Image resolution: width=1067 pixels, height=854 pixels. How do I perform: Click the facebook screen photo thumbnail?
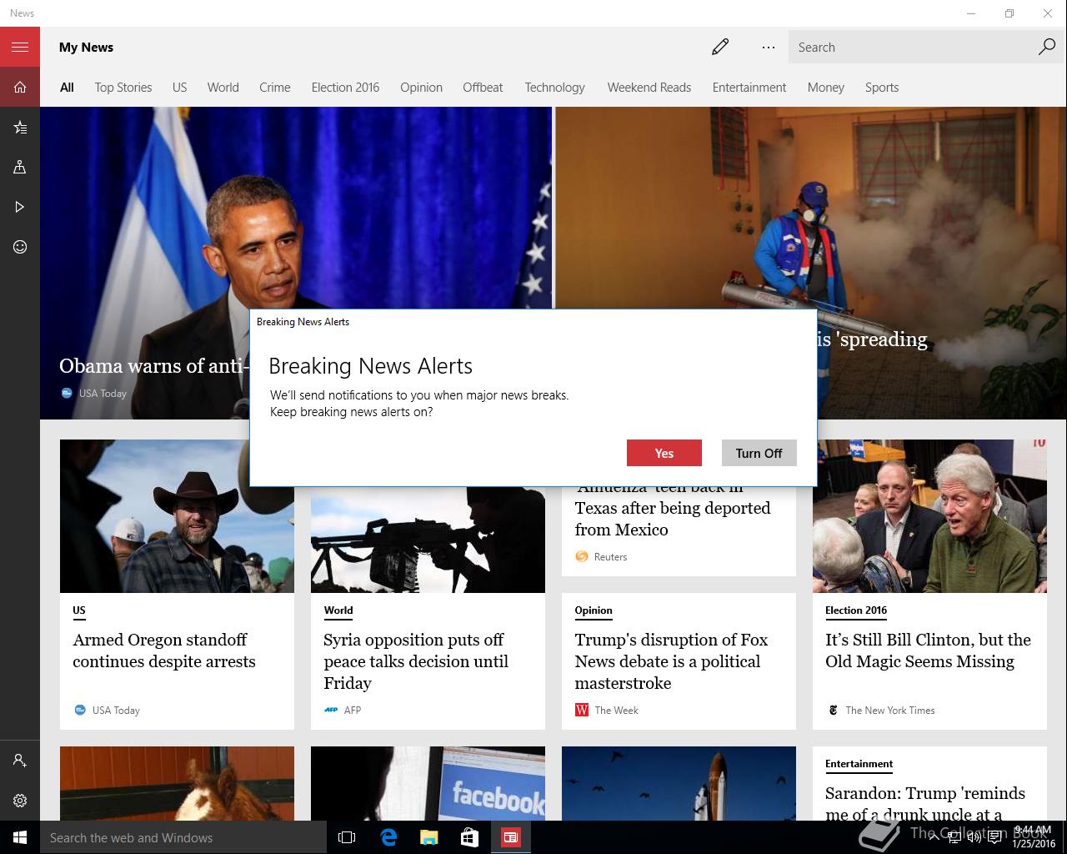pyautogui.click(x=428, y=783)
